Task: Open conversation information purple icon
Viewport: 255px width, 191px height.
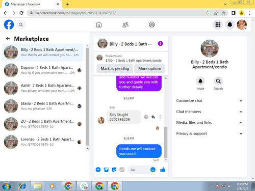Action: tap(160, 44)
